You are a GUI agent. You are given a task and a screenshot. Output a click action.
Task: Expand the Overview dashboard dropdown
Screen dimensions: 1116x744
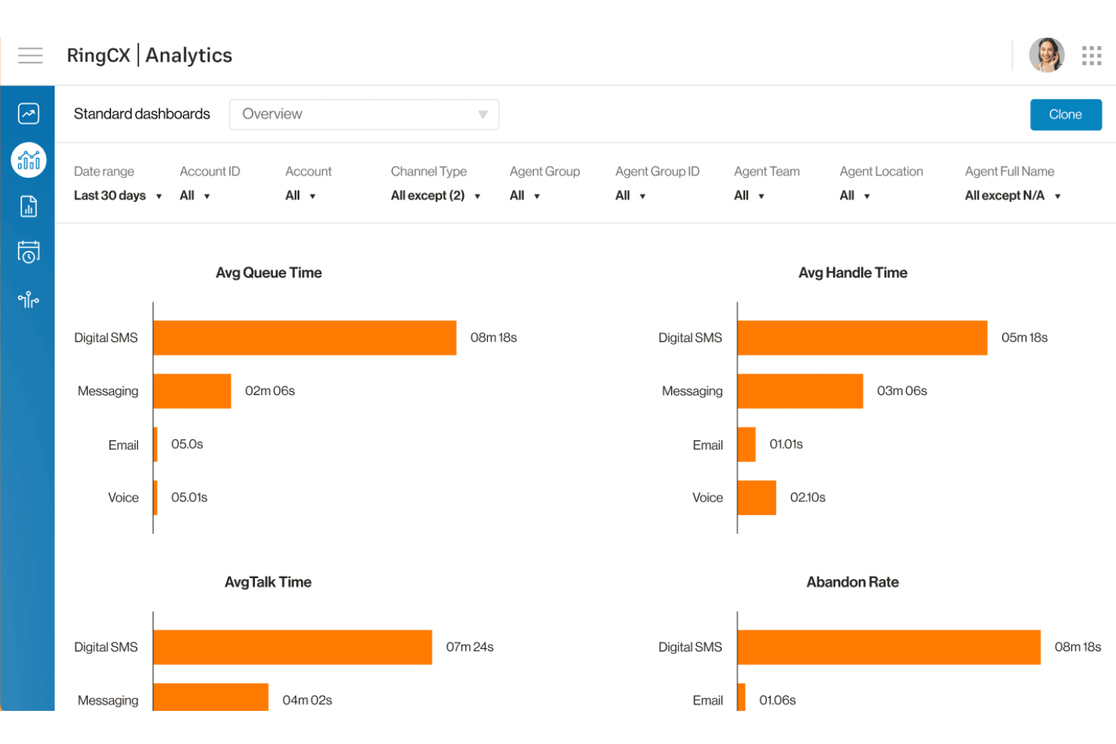coord(364,115)
